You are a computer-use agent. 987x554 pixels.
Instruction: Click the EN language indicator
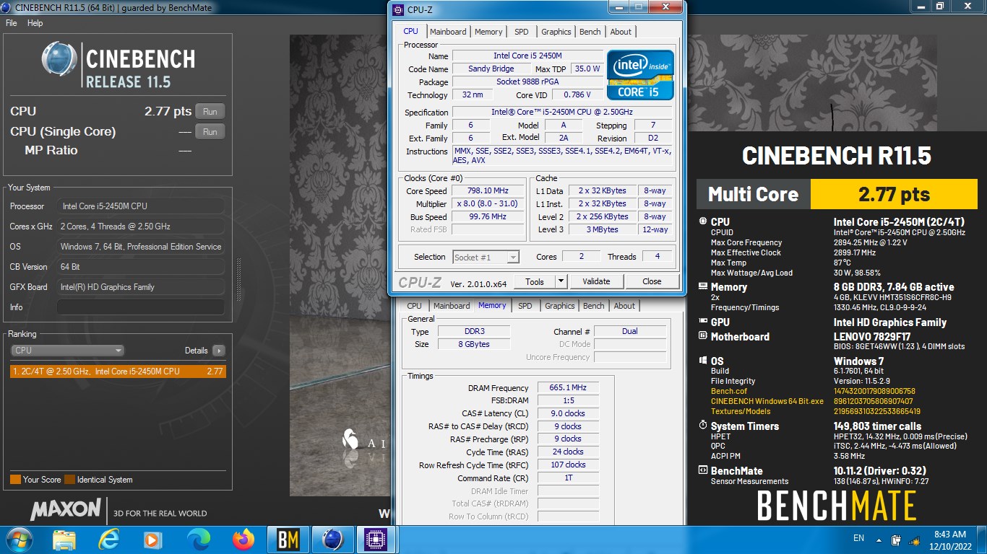click(x=858, y=538)
